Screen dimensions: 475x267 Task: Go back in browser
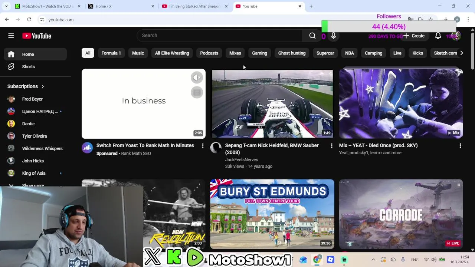pyautogui.click(x=7, y=19)
